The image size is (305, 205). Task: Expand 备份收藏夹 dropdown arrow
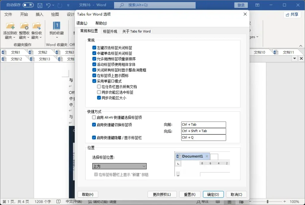coord(41,37)
